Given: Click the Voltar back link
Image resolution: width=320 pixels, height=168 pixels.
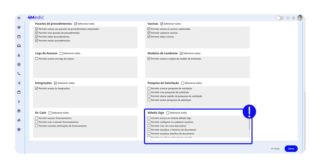Looking at the screenshot, I should click(x=276, y=149).
